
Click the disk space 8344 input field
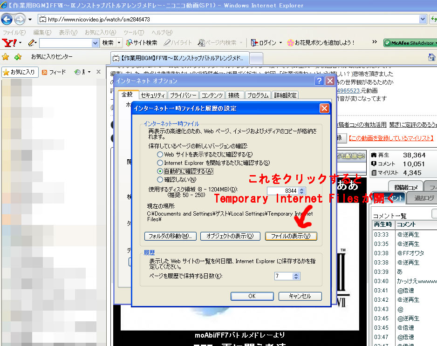tap(282, 191)
